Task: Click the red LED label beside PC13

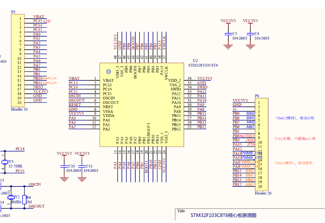Action: (47, 21)
